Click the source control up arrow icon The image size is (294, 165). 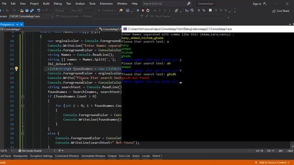pyautogui.click(x=256, y=163)
